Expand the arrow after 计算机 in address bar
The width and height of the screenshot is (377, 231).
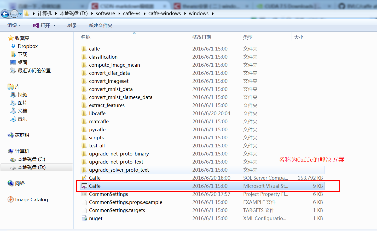coord(56,14)
